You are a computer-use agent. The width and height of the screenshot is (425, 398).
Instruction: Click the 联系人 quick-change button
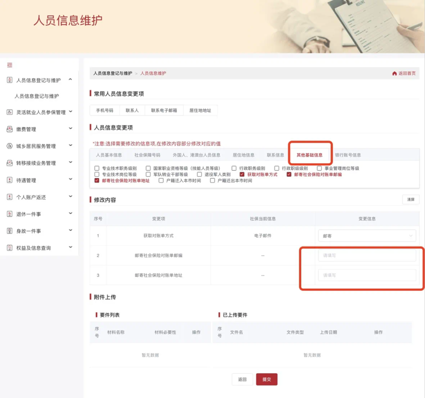click(132, 110)
